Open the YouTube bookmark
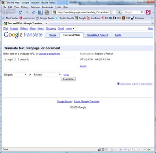Image resolution: width=156 pixels, height=153 pixels. click(x=93, y=18)
